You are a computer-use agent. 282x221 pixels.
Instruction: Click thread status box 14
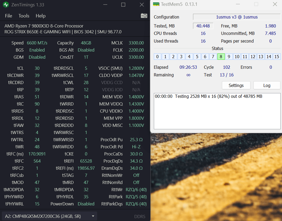point(269,57)
